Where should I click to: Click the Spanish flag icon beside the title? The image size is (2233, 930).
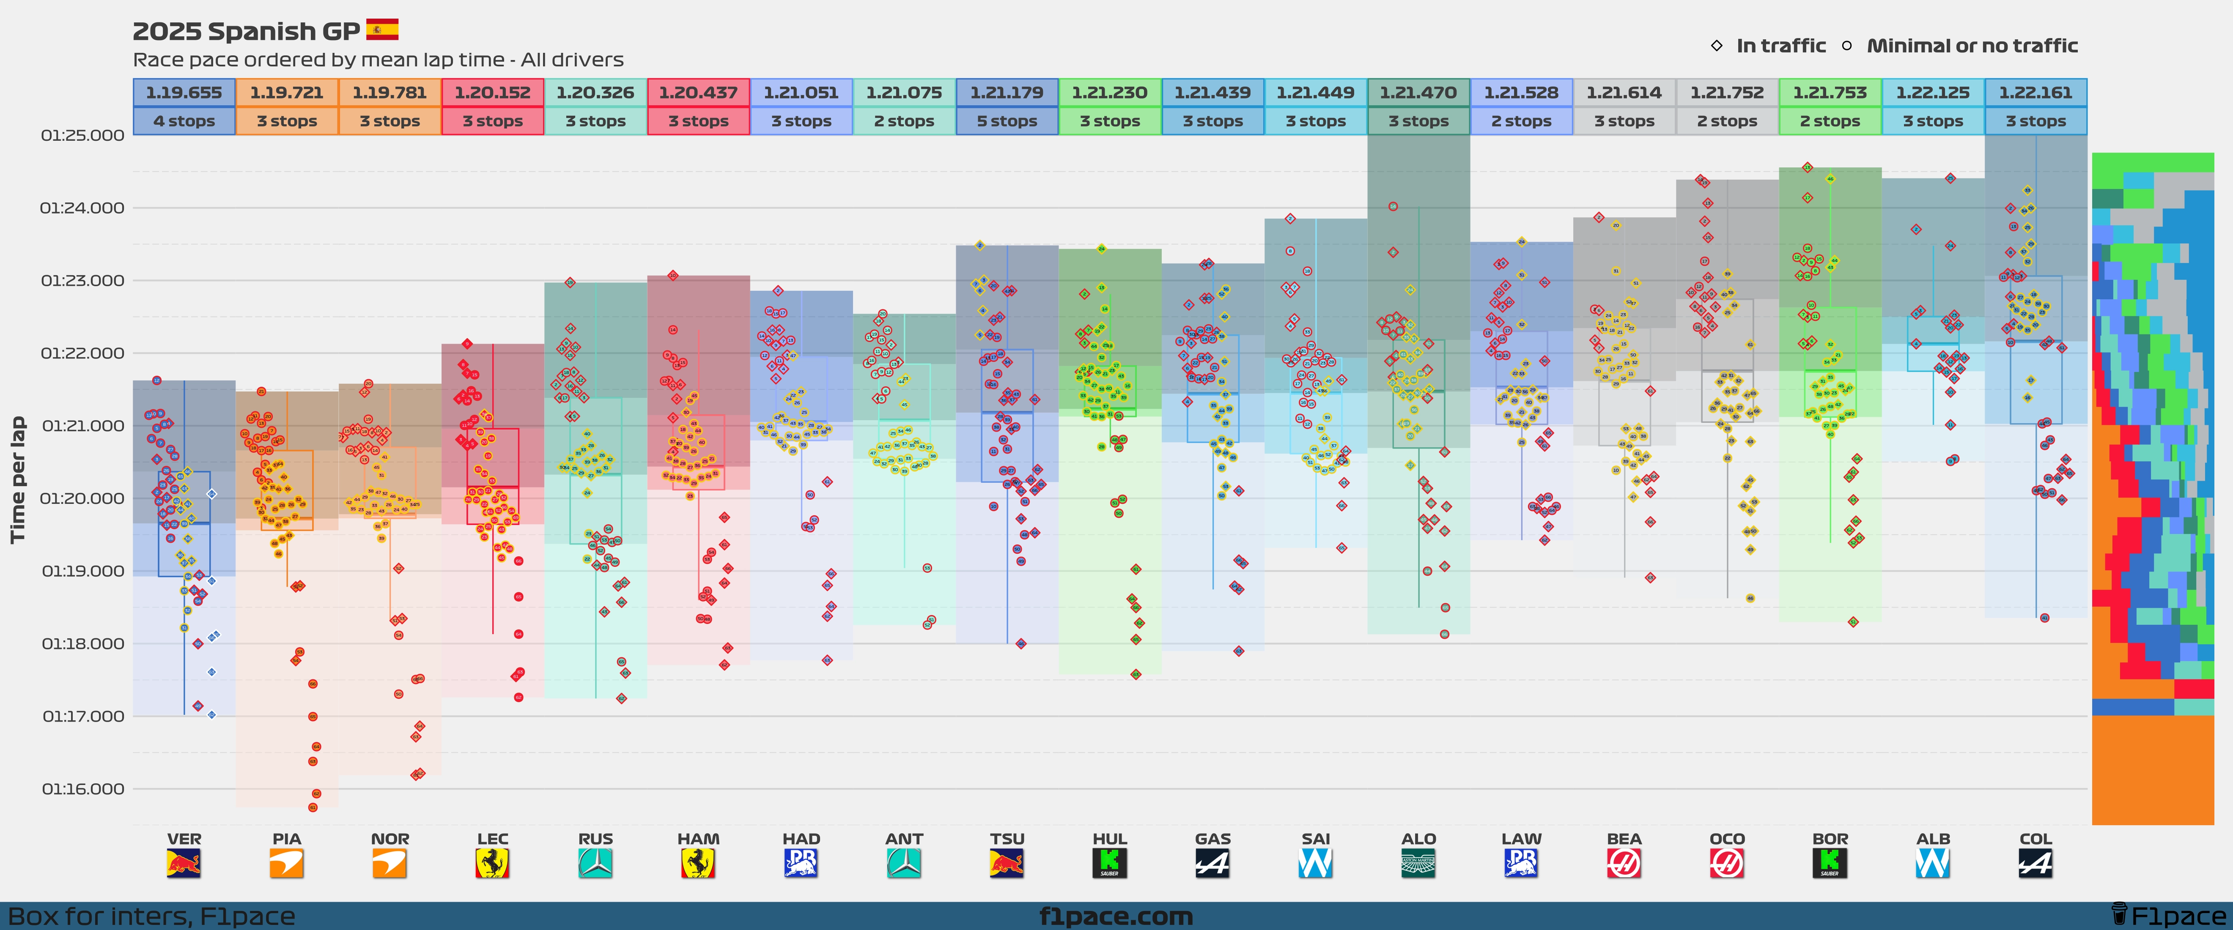[x=382, y=30]
